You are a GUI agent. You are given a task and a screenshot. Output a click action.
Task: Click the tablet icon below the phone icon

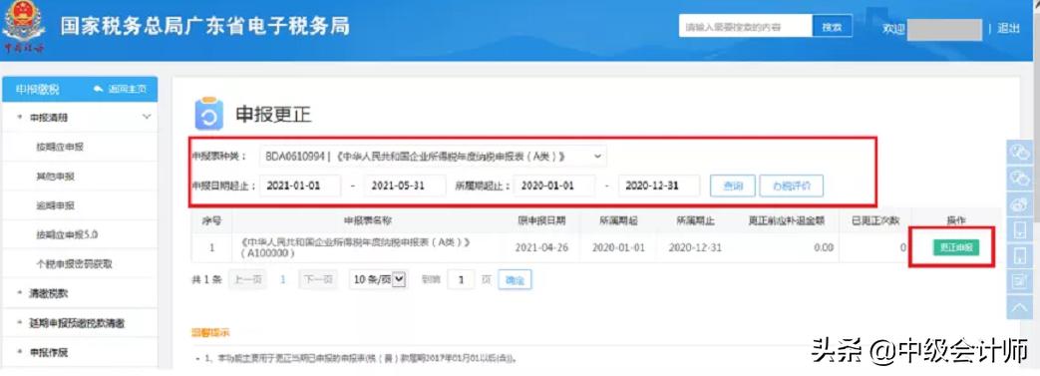1020,256
